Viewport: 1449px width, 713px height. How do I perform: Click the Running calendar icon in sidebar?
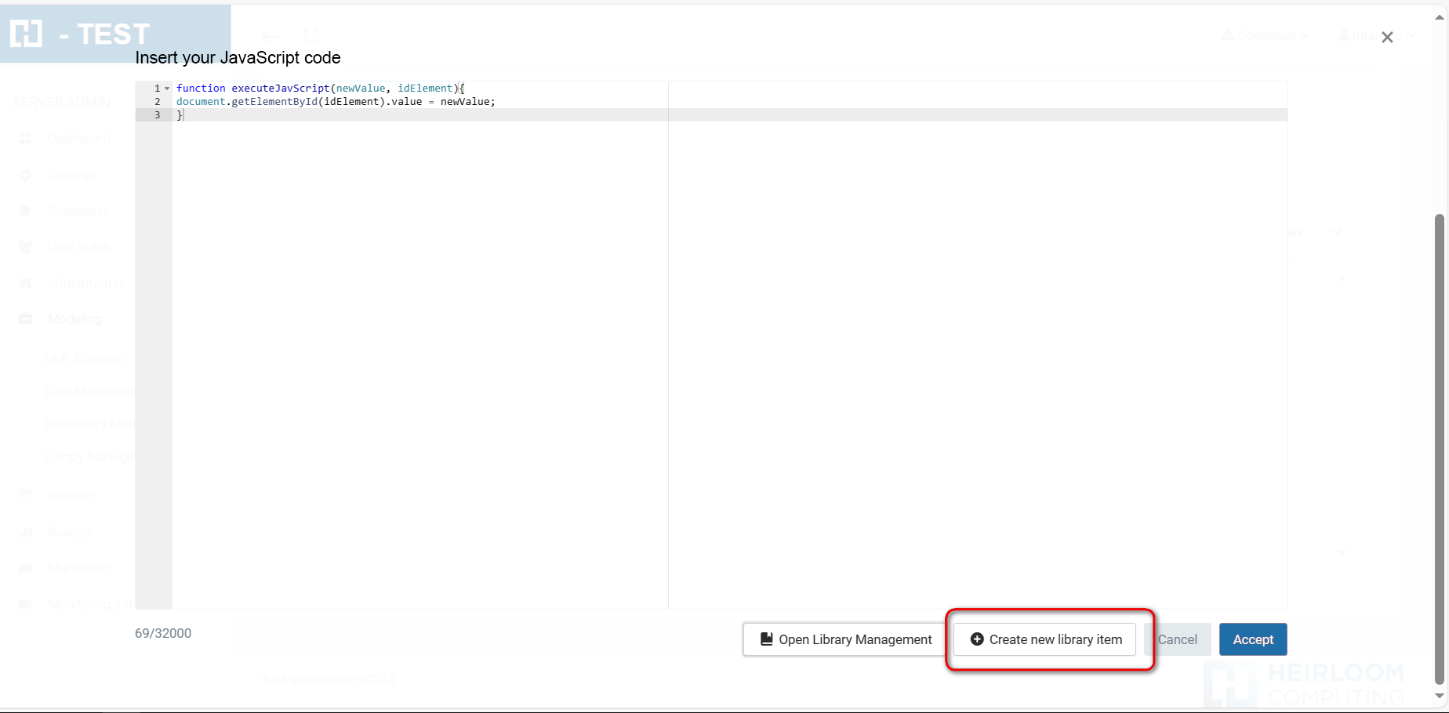[x=25, y=496]
